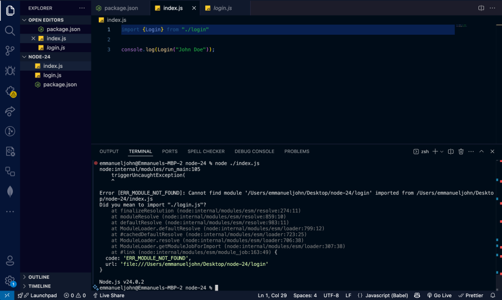Maximize the panel size chevron
Screen dimensions: 502x300
481,151
